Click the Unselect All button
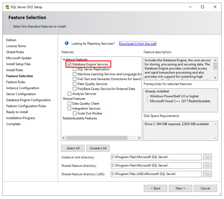Viewport: 224px width, 199px height. 98,148
